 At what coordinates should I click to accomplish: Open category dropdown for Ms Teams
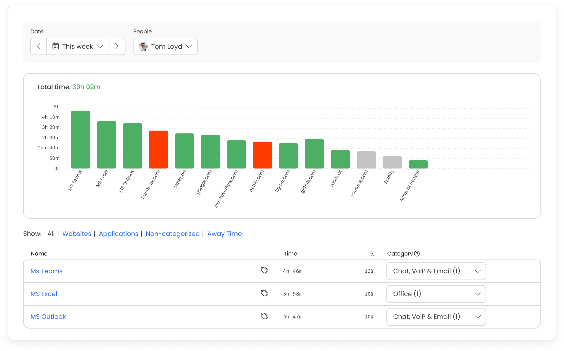click(x=436, y=271)
